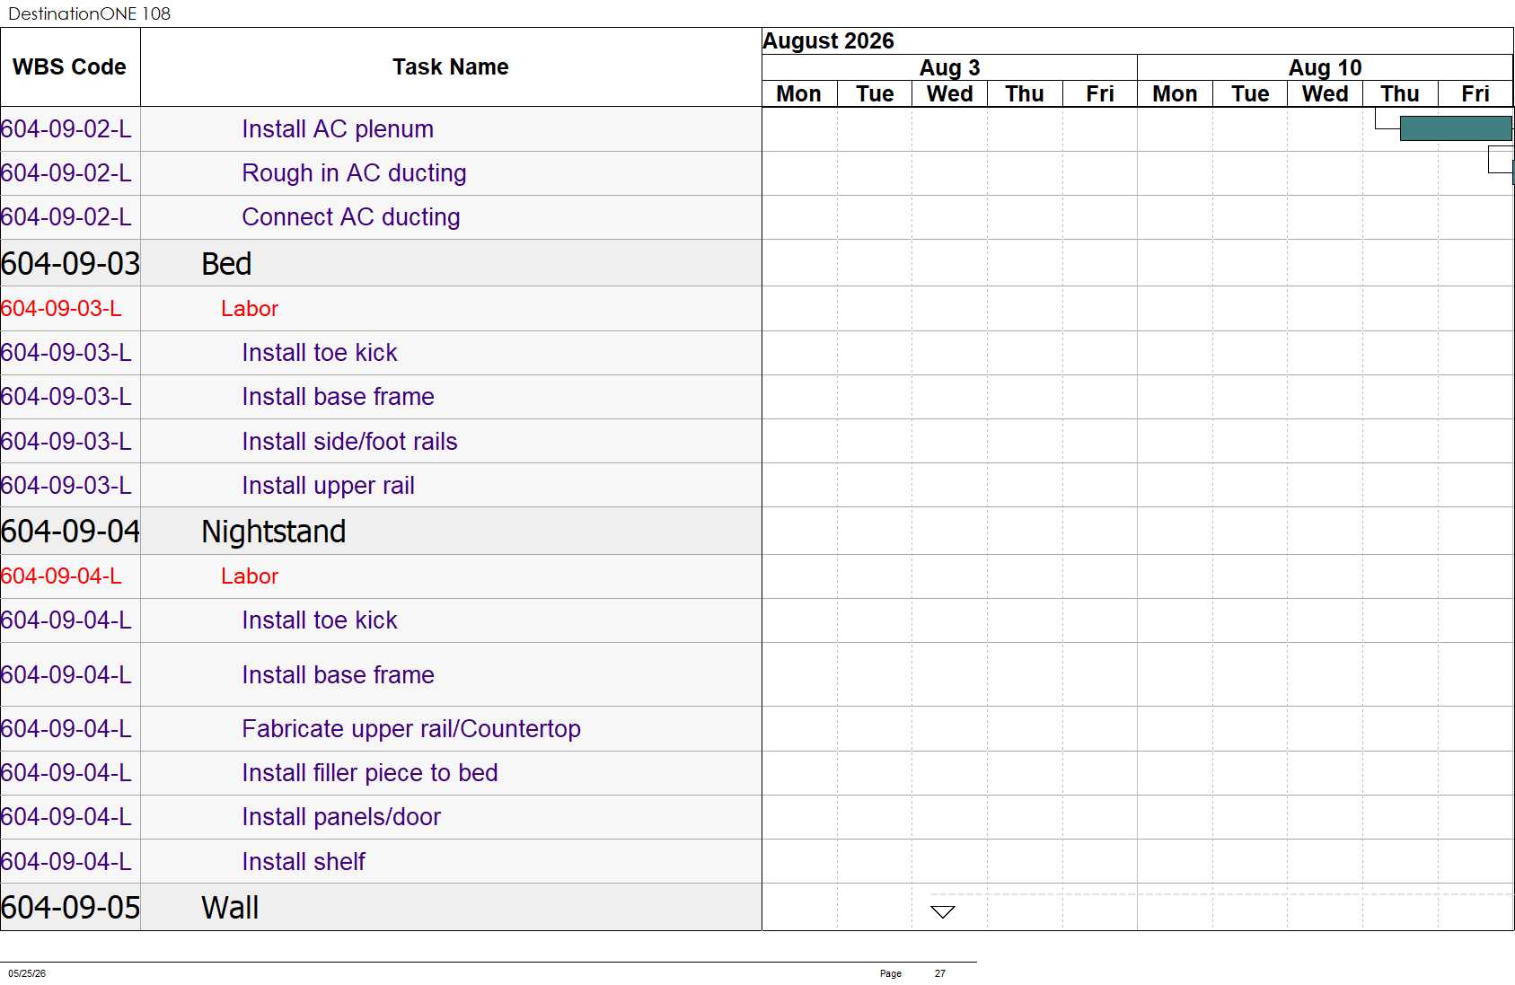The height and width of the screenshot is (985, 1515).
Task: Click Fabricate upper rail/Countertop task
Action: 411,729
